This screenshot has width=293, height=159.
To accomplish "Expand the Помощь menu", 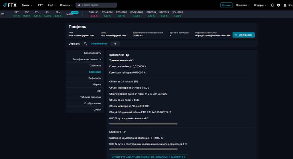I will click(66, 5).
